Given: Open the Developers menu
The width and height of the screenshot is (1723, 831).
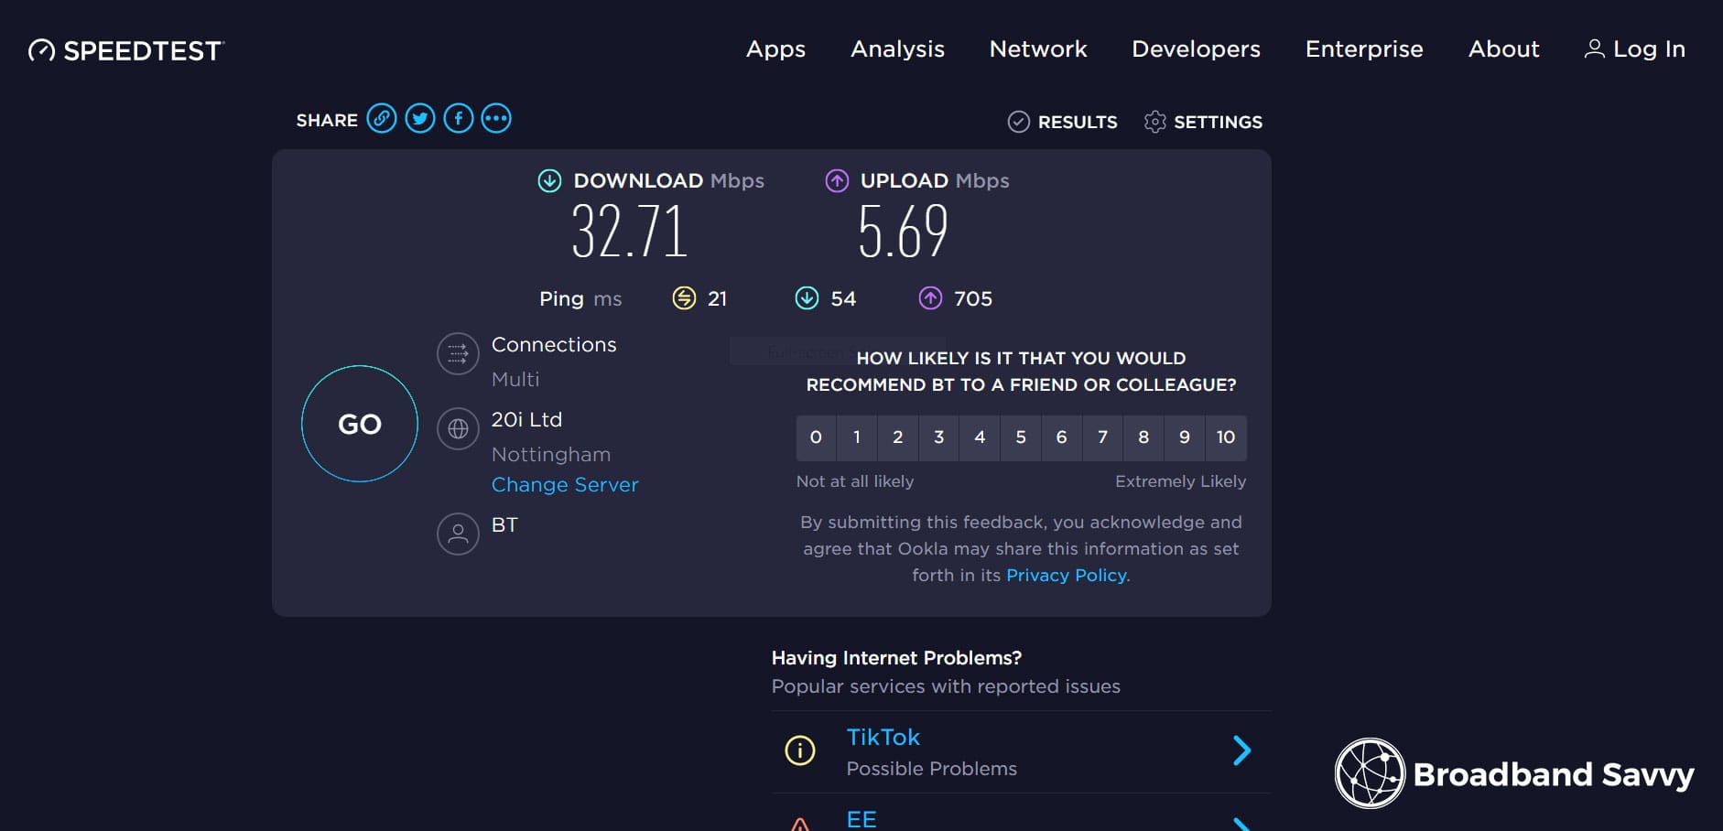Looking at the screenshot, I should tap(1196, 49).
